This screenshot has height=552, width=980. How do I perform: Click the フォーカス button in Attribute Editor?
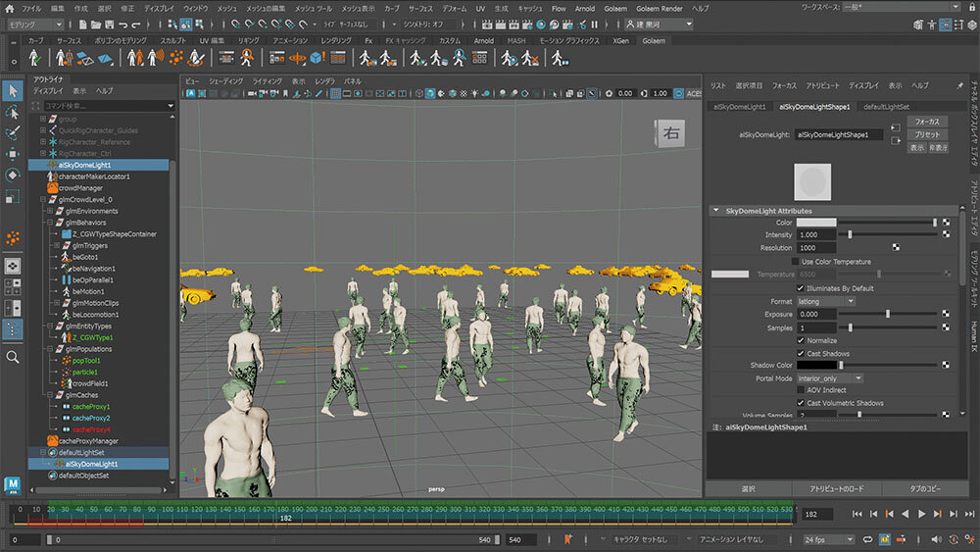[927, 122]
